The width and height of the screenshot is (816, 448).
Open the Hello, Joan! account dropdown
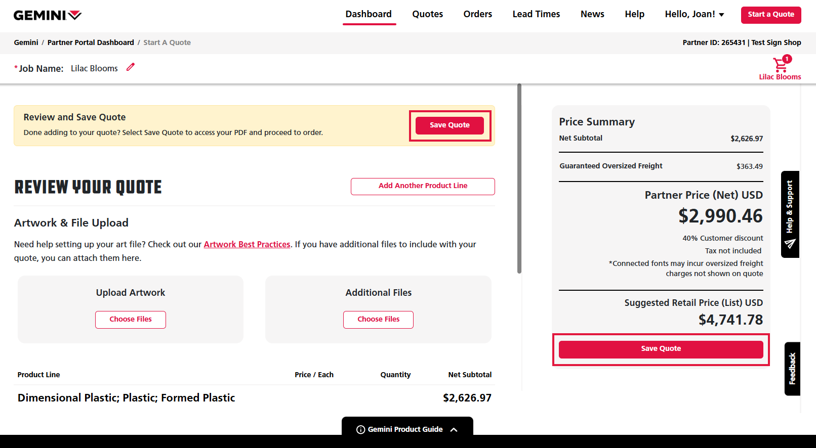[x=694, y=14]
